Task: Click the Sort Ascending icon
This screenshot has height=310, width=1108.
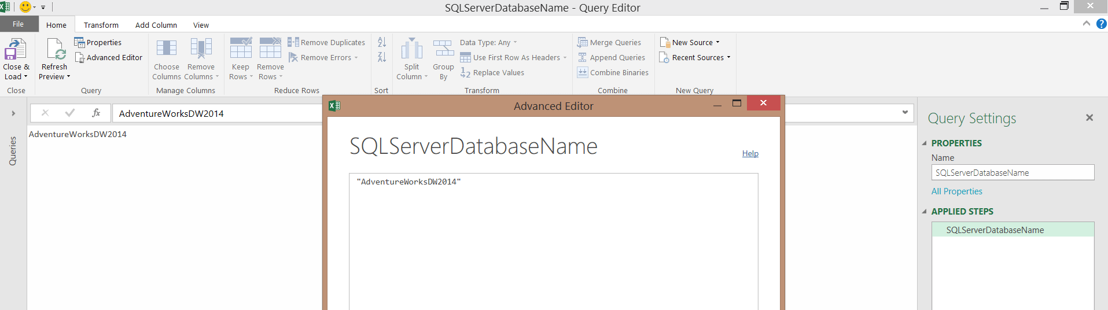Action: pyautogui.click(x=382, y=42)
